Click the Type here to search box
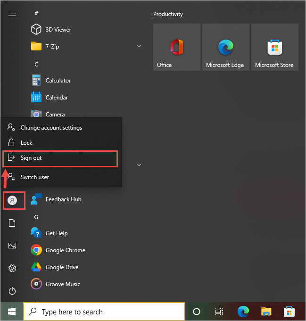Image resolution: width=306 pixels, height=321 pixels. point(104,312)
